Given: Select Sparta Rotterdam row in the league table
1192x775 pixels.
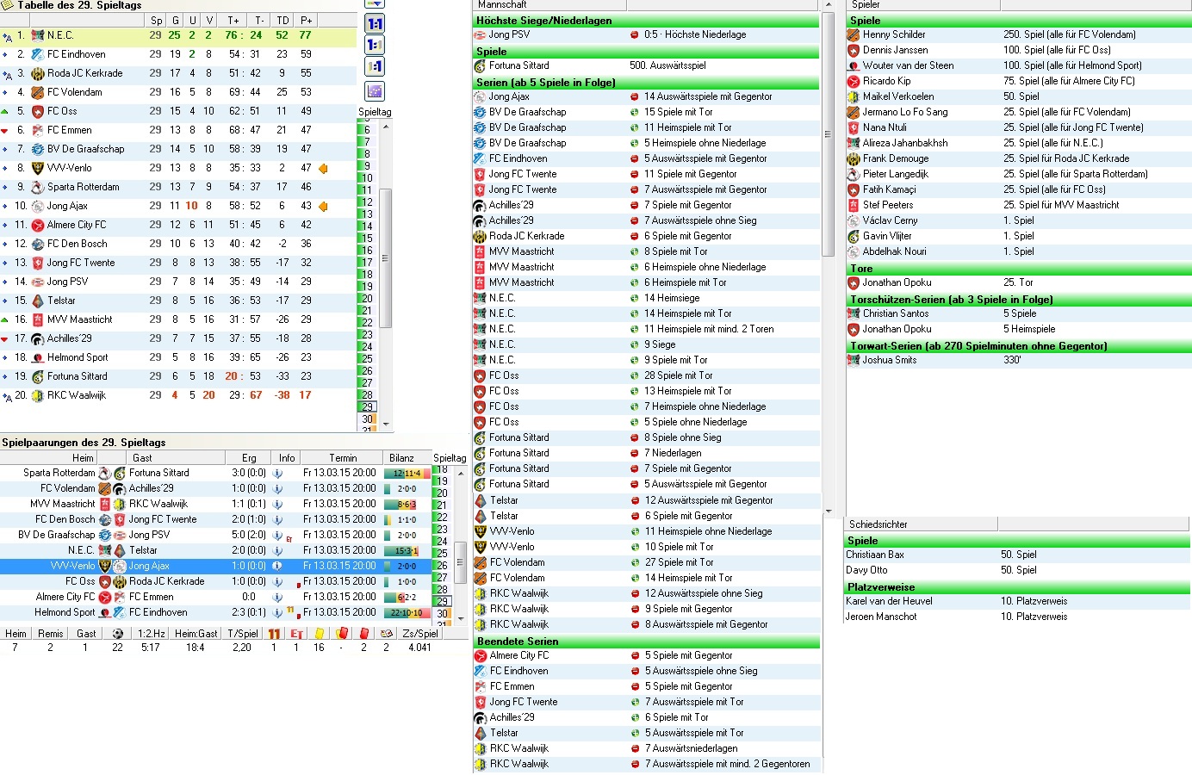Looking at the screenshot, I should pos(178,187).
